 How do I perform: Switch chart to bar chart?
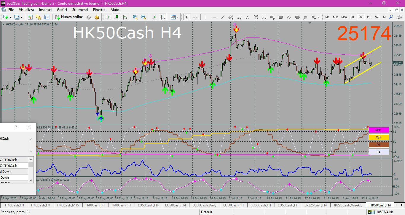pyautogui.click(x=108, y=17)
